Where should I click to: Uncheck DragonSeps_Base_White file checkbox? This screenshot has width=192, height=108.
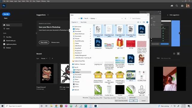tap(127, 25)
